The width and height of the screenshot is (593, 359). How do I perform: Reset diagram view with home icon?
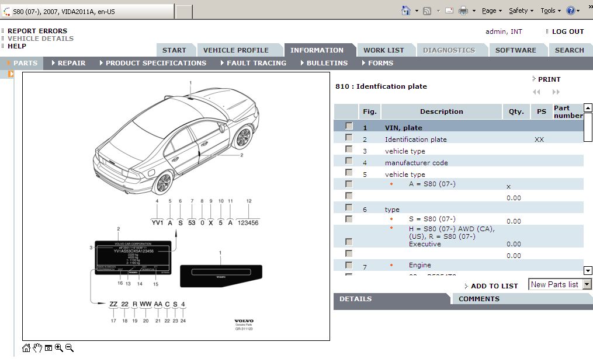[26, 348]
